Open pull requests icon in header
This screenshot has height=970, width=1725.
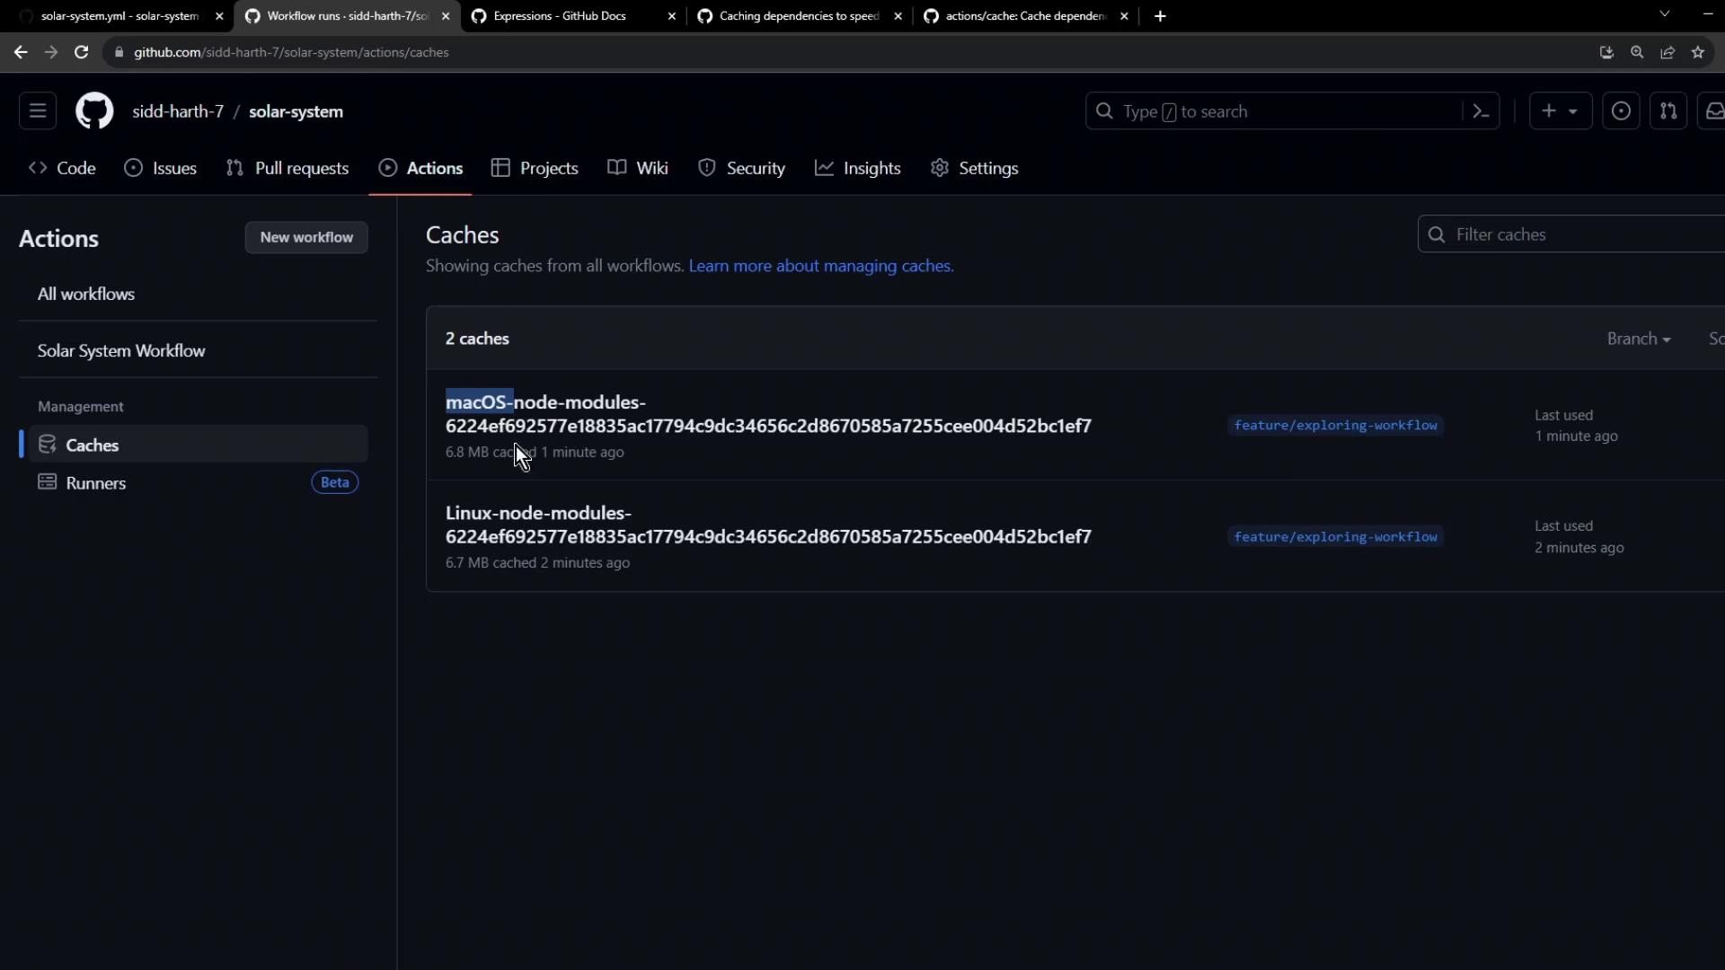click(x=1668, y=111)
